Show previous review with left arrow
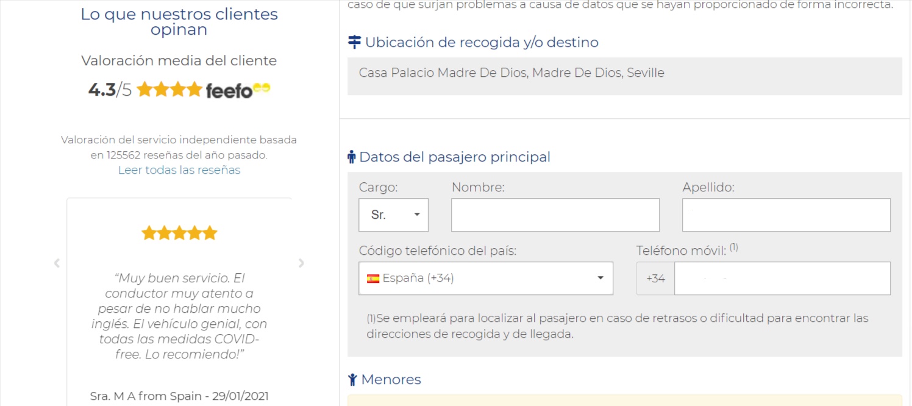The height and width of the screenshot is (406, 912). (57, 263)
